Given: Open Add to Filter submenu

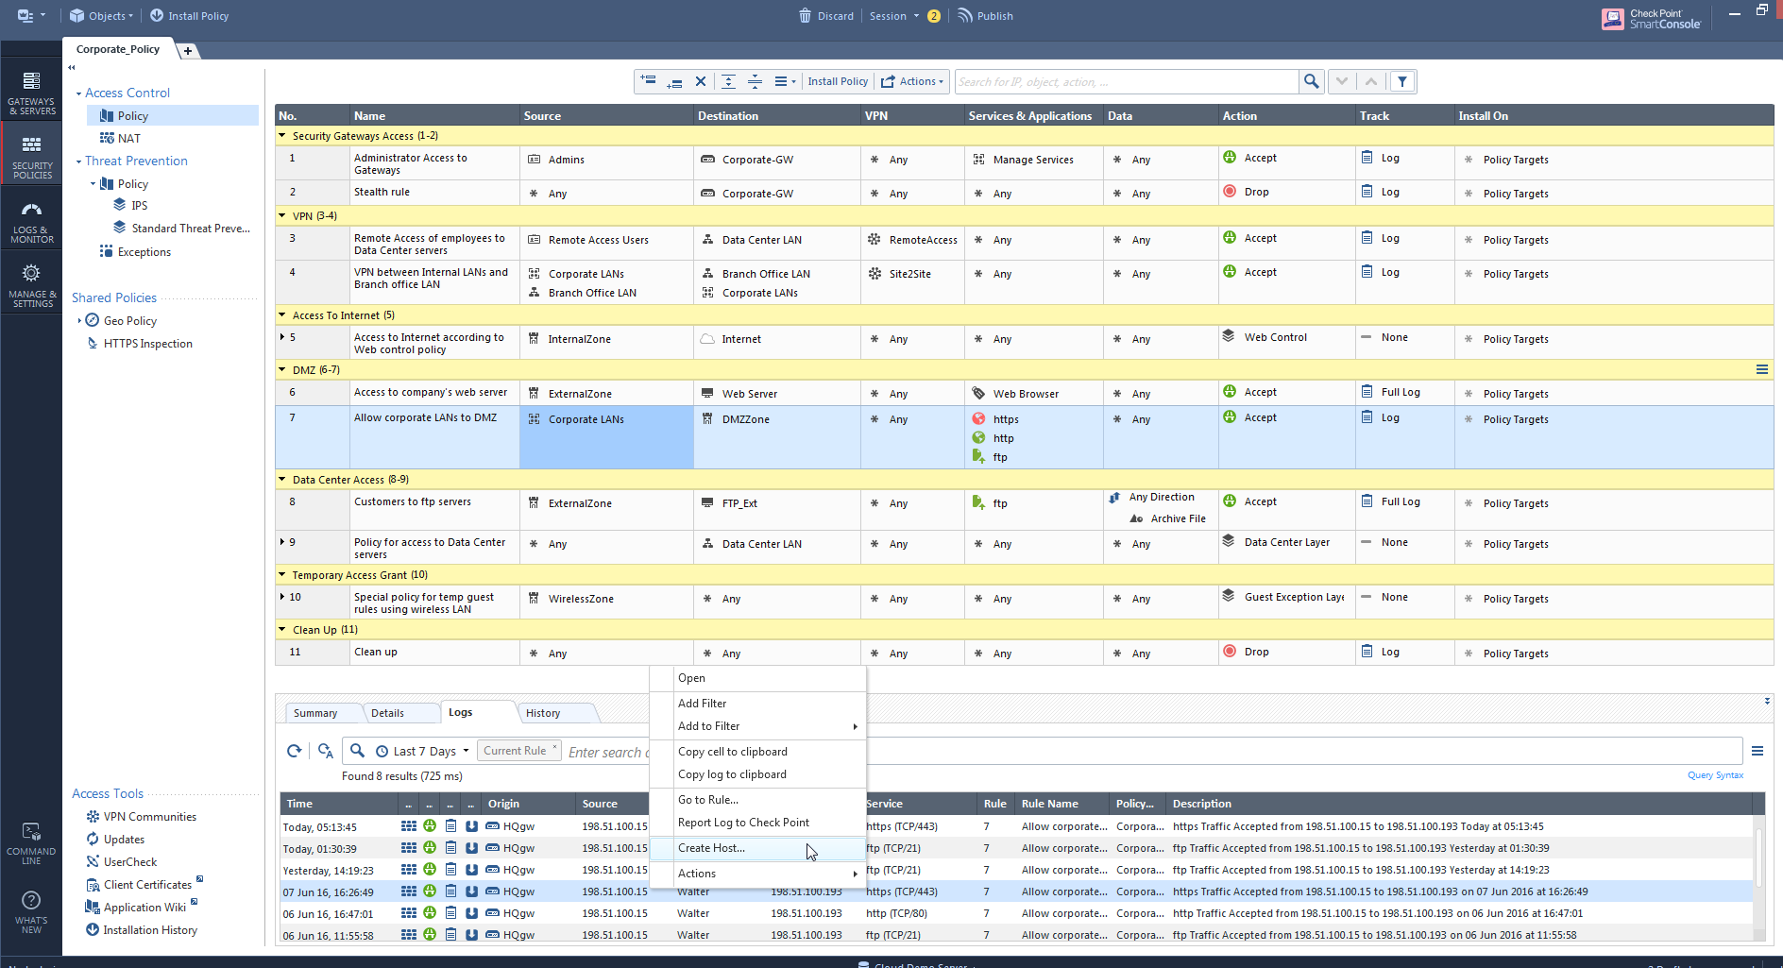Looking at the screenshot, I should pos(757,726).
